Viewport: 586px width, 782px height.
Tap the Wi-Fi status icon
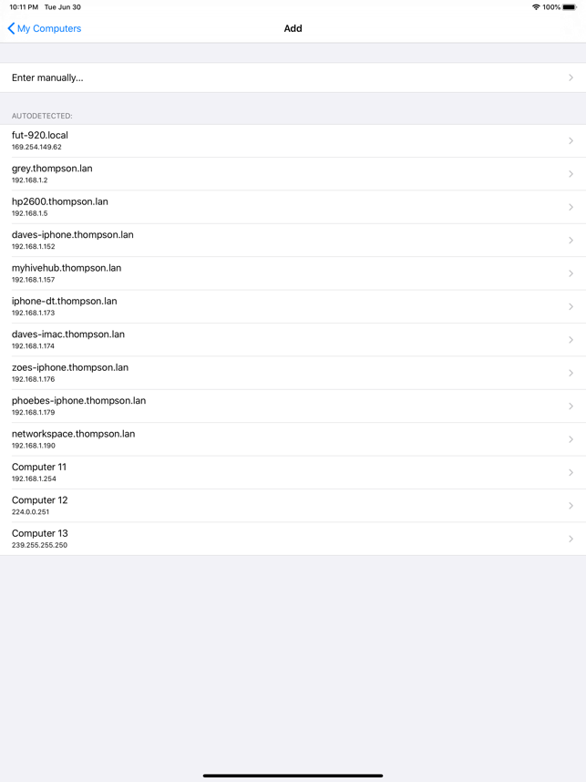pos(536,7)
